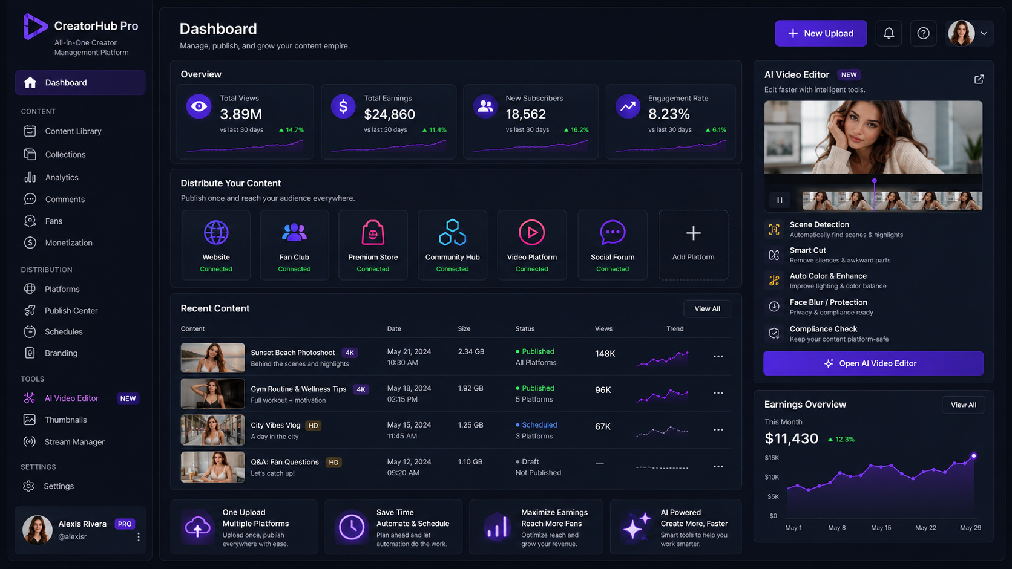
Task: Click the Face Blur / Protection icon
Action: pyautogui.click(x=774, y=307)
